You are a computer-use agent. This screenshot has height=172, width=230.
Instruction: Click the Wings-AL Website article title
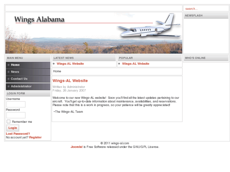pos(70,81)
